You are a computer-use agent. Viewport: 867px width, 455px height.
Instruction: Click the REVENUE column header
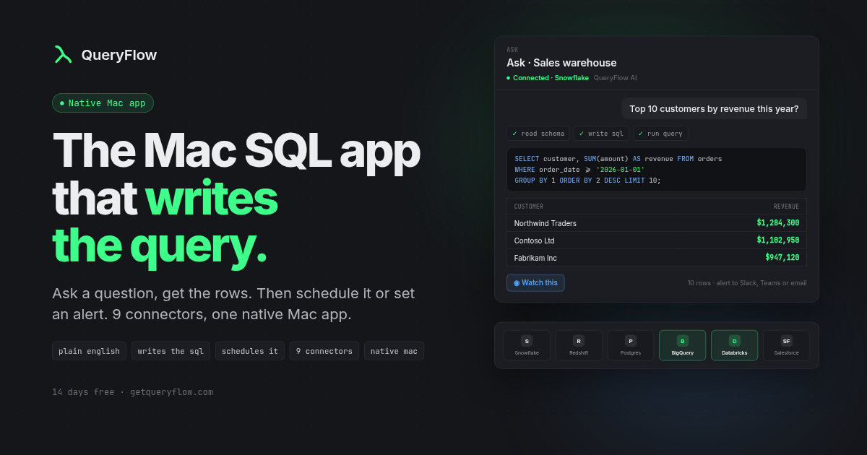(786, 207)
